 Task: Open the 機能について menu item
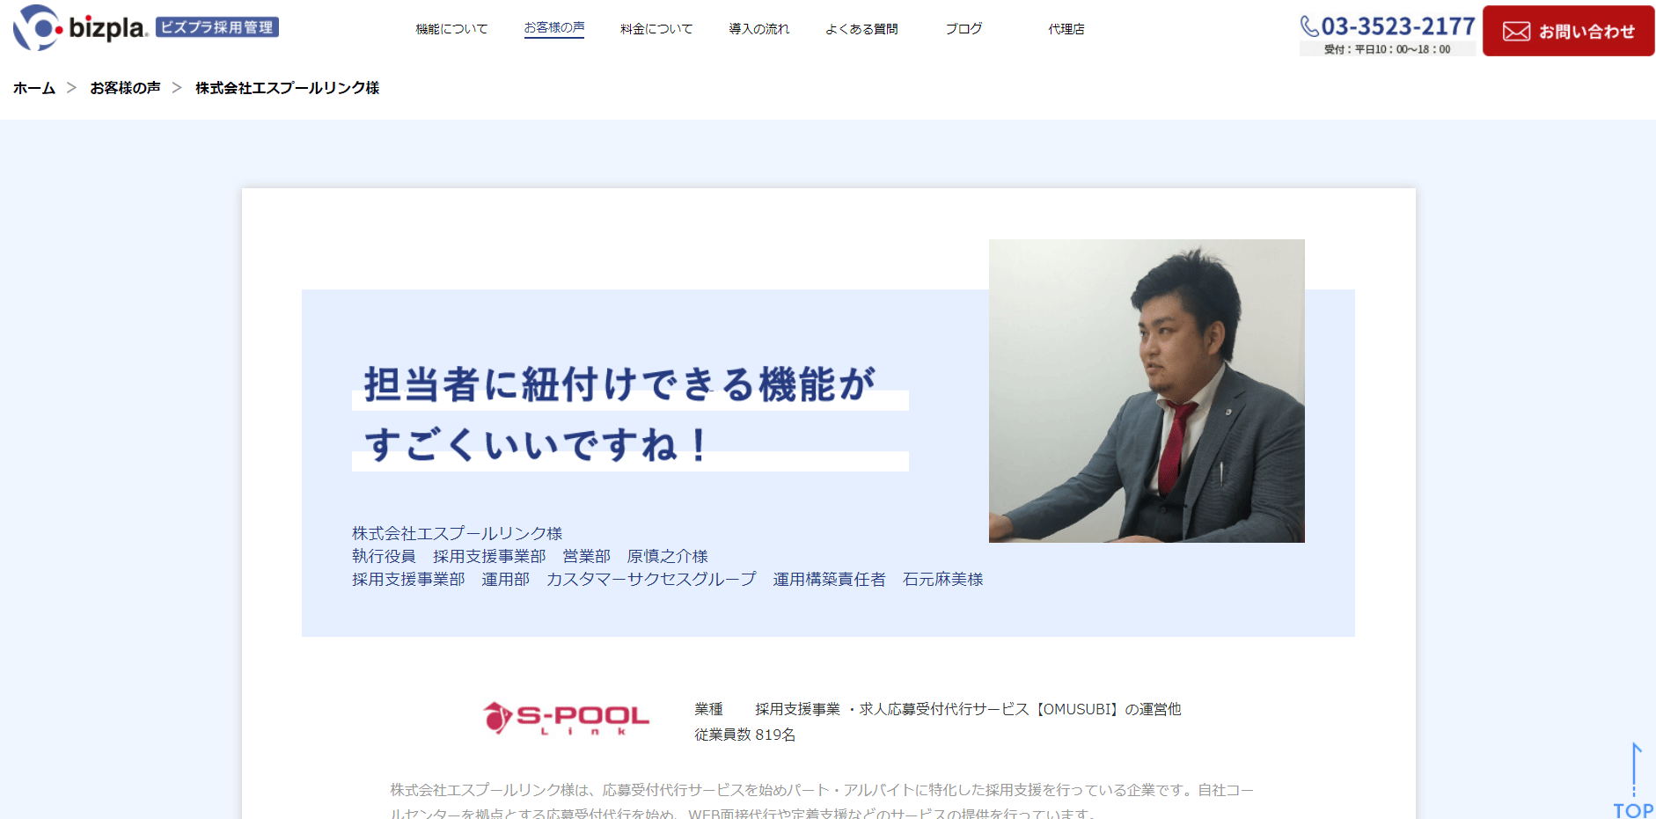pos(451,29)
